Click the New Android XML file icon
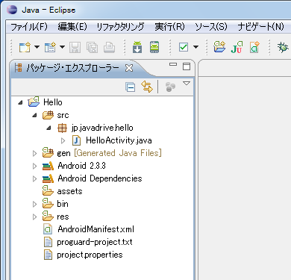291x280 pixels. point(254,47)
